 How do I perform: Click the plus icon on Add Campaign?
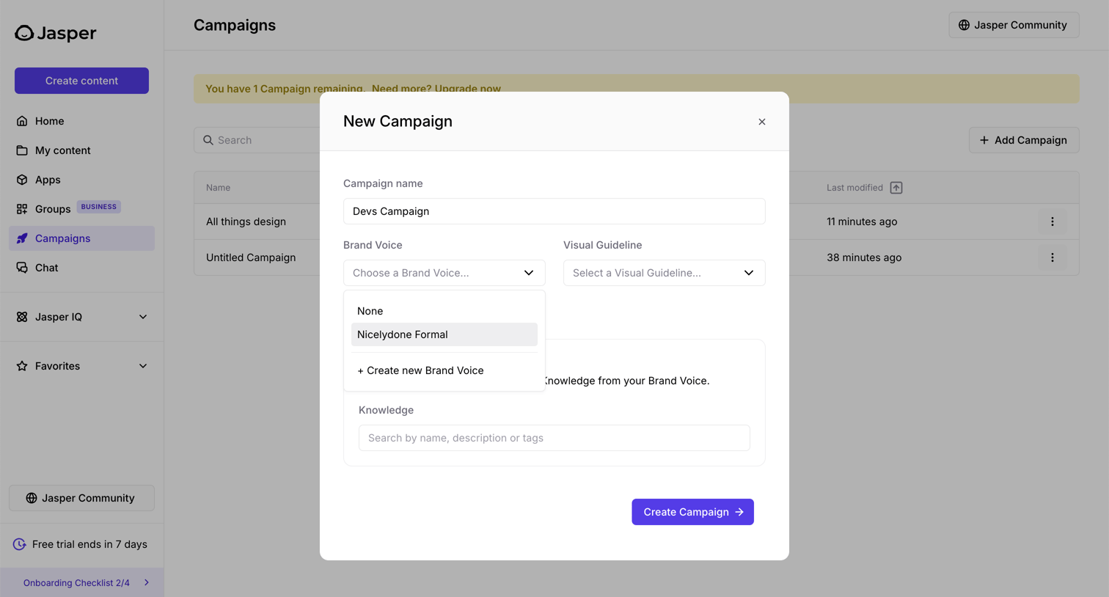click(x=984, y=140)
